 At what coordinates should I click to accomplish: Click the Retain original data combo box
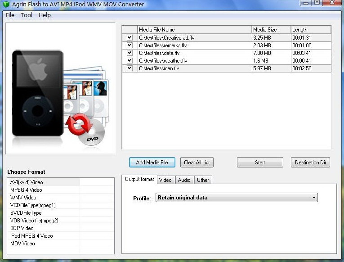pyautogui.click(x=237, y=198)
